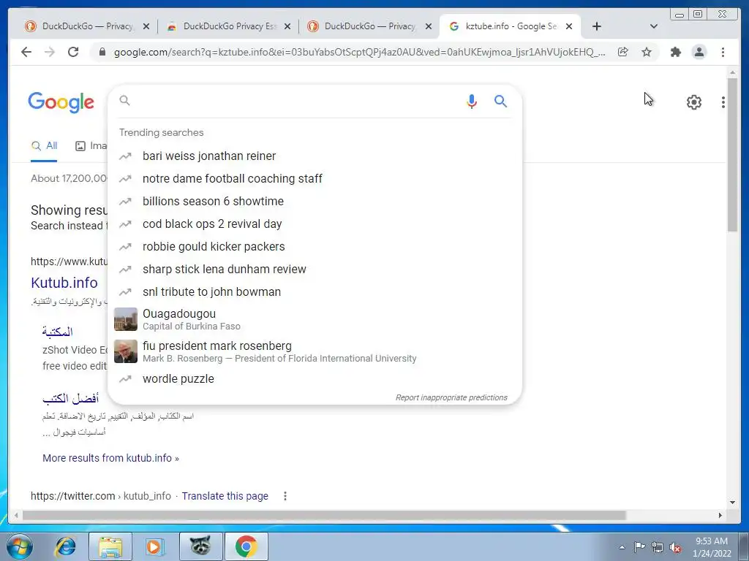Click the Mark Rosenberg thumbnail photo
This screenshot has width=749, height=561.
click(126, 351)
